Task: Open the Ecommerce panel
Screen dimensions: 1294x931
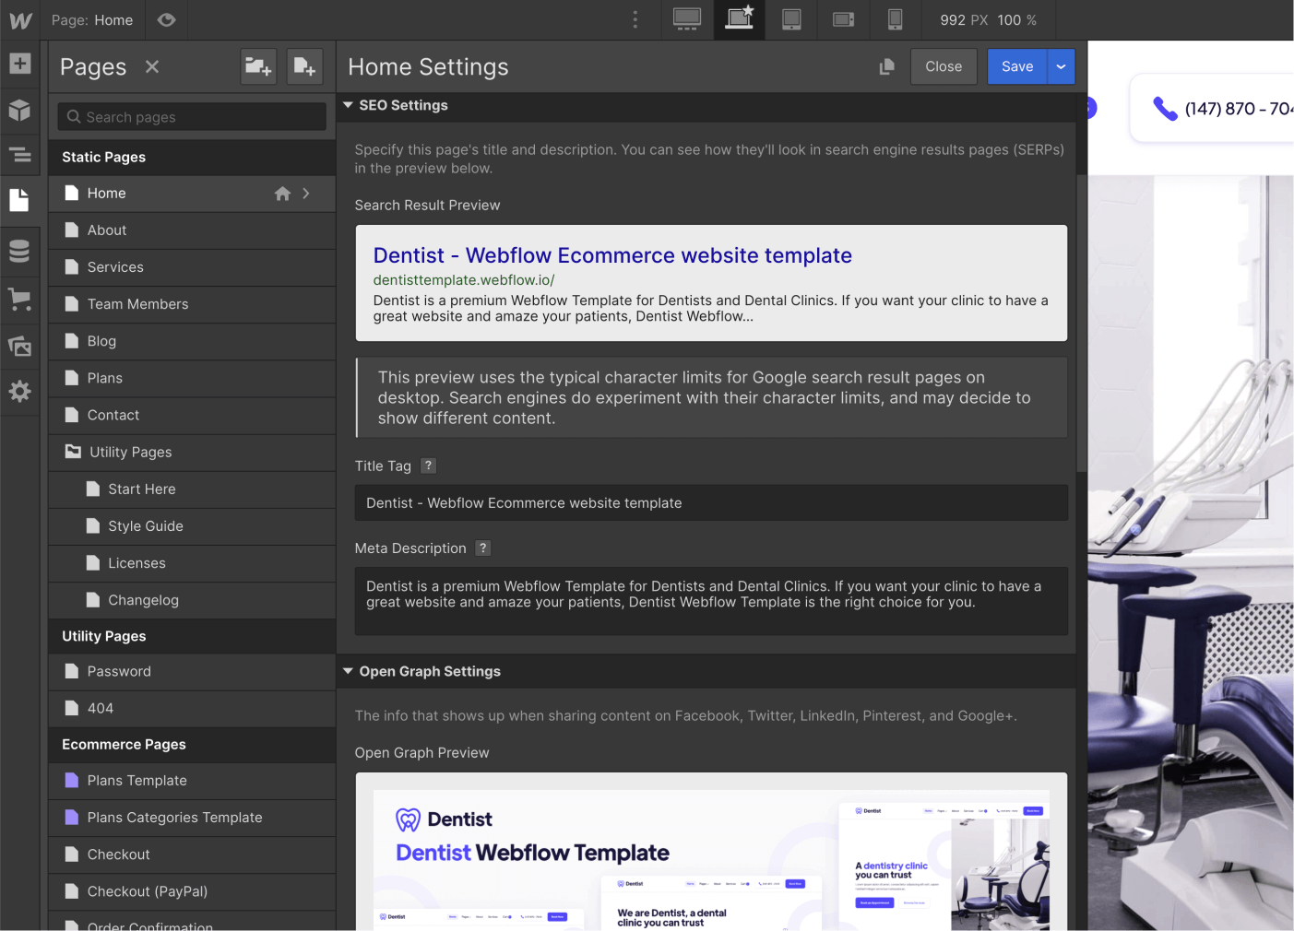Action: pos(19,299)
